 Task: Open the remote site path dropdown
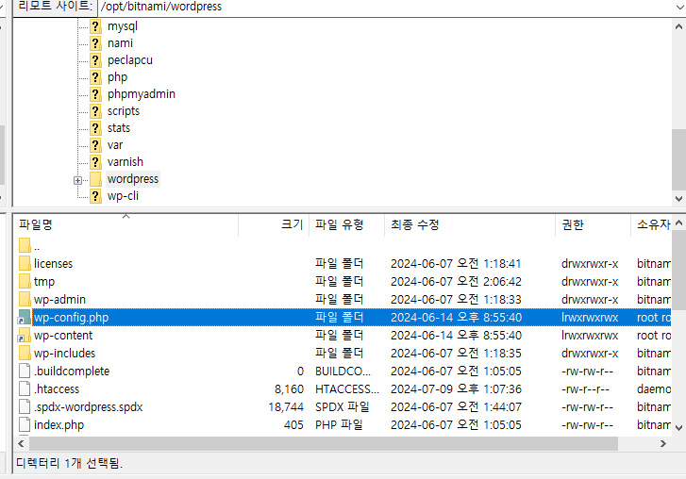click(679, 7)
